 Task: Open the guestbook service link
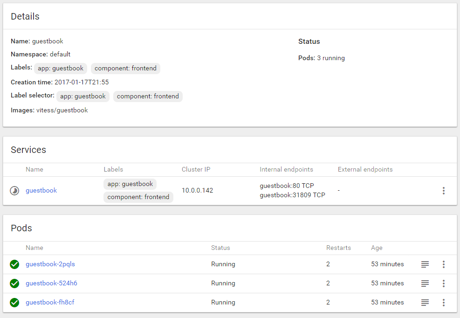click(41, 190)
